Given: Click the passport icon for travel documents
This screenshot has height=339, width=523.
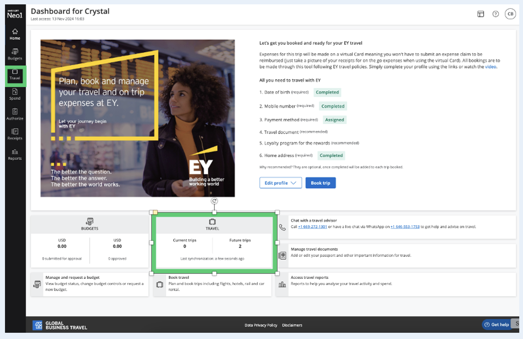Looking at the screenshot, I should [282, 256].
